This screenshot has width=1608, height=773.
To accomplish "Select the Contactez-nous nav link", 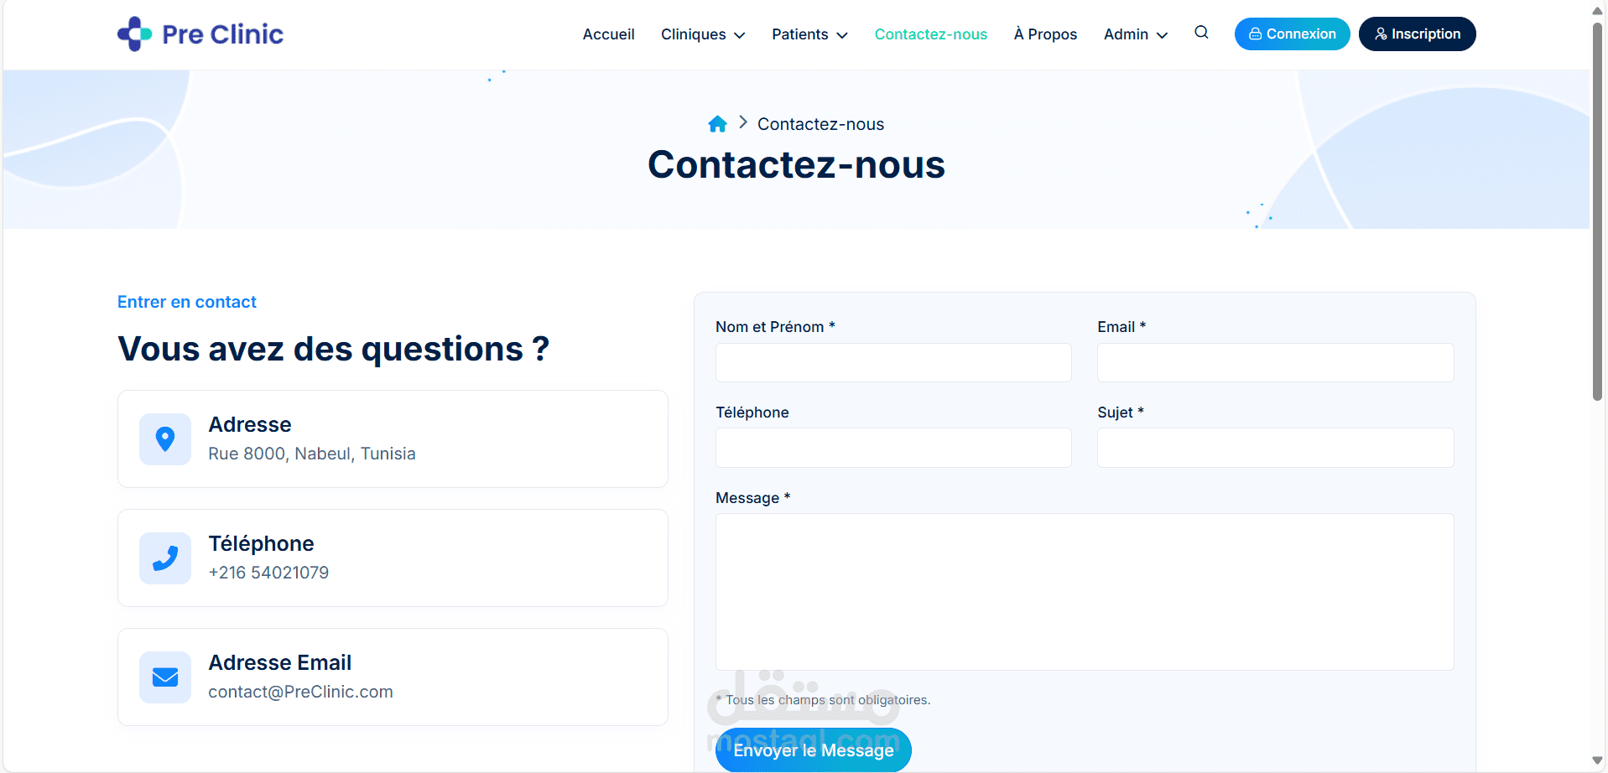I will pyautogui.click(x=930, y=34).
